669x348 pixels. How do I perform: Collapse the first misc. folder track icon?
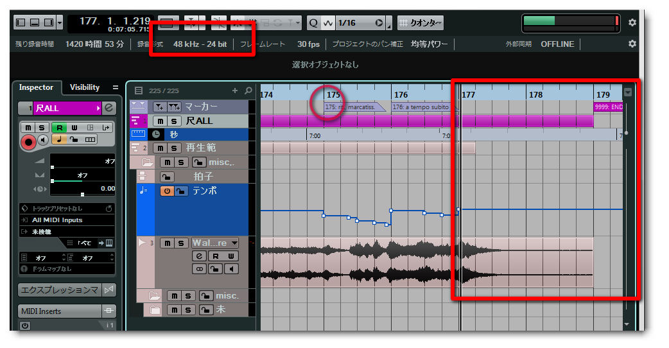[x=147, y=162]
